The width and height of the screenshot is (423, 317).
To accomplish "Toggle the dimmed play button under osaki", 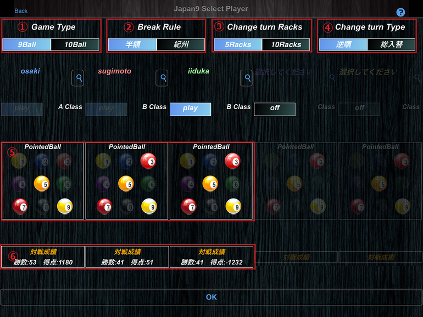I will point(22,109).
